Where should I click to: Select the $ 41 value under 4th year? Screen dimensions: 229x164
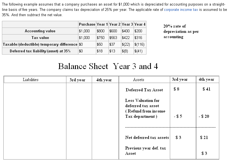[206, 89]
